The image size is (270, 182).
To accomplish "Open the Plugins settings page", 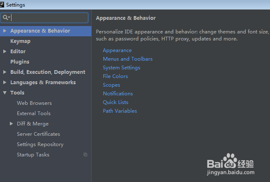I will [x=20, y=62].
